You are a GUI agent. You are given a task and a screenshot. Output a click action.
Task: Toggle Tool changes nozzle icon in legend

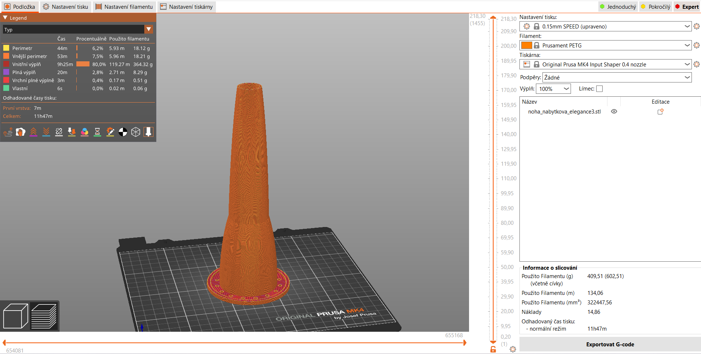coord(72,132)
